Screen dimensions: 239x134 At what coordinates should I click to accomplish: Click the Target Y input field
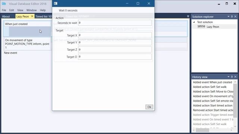pos(115,42)
